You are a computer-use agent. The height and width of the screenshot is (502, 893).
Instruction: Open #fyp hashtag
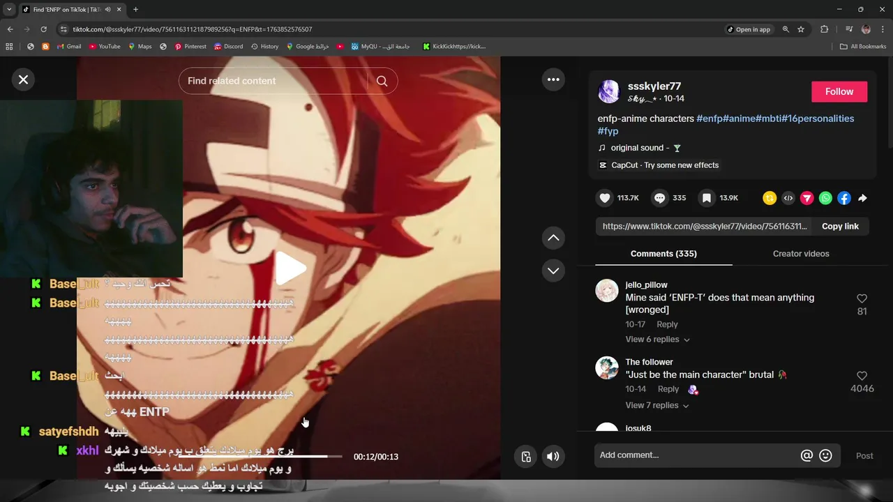pos(608,131)
